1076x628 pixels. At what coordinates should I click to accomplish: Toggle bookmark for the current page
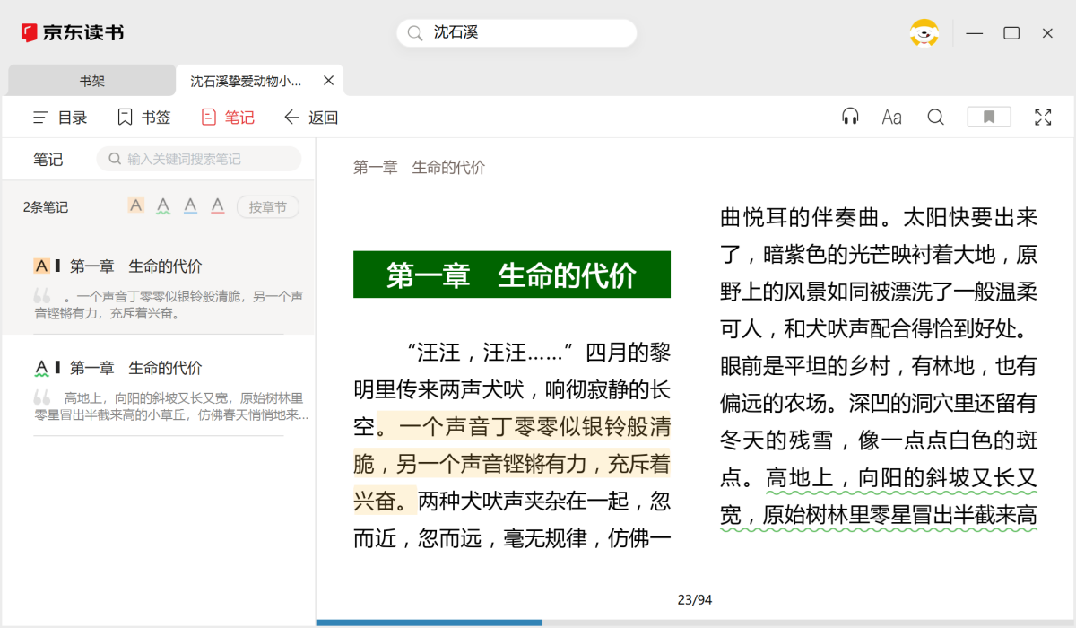(989, 117)
